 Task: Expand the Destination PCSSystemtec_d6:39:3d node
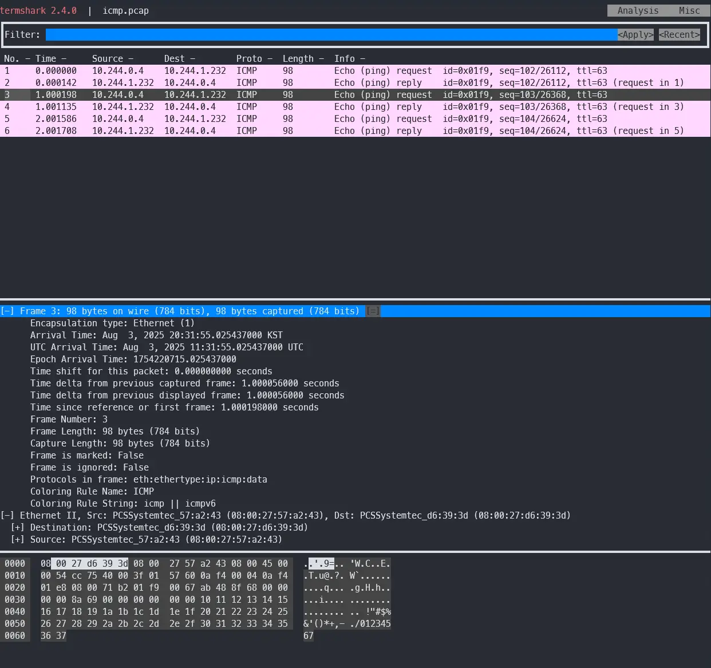17,527
